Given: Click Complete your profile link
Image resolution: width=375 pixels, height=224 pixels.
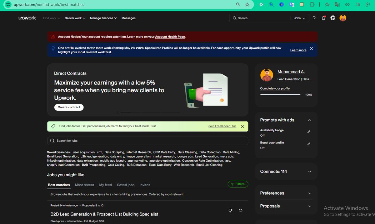Looking at the screenshot, I should point(275,89).
